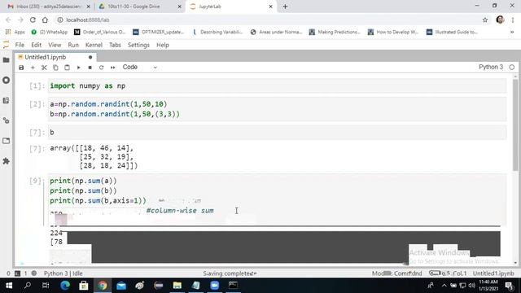521x293 pixels.
Task: Interrupt the kernel with the stop icon
Action: [90, 68]
